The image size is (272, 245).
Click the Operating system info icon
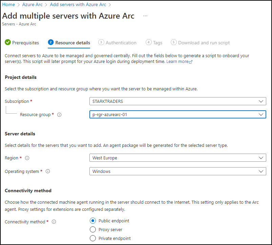pos(48,171)
